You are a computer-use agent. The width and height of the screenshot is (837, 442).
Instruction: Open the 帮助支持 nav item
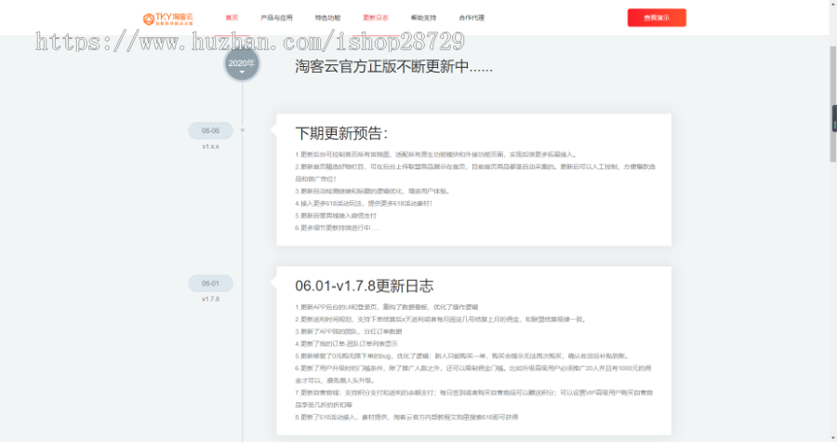424,18
